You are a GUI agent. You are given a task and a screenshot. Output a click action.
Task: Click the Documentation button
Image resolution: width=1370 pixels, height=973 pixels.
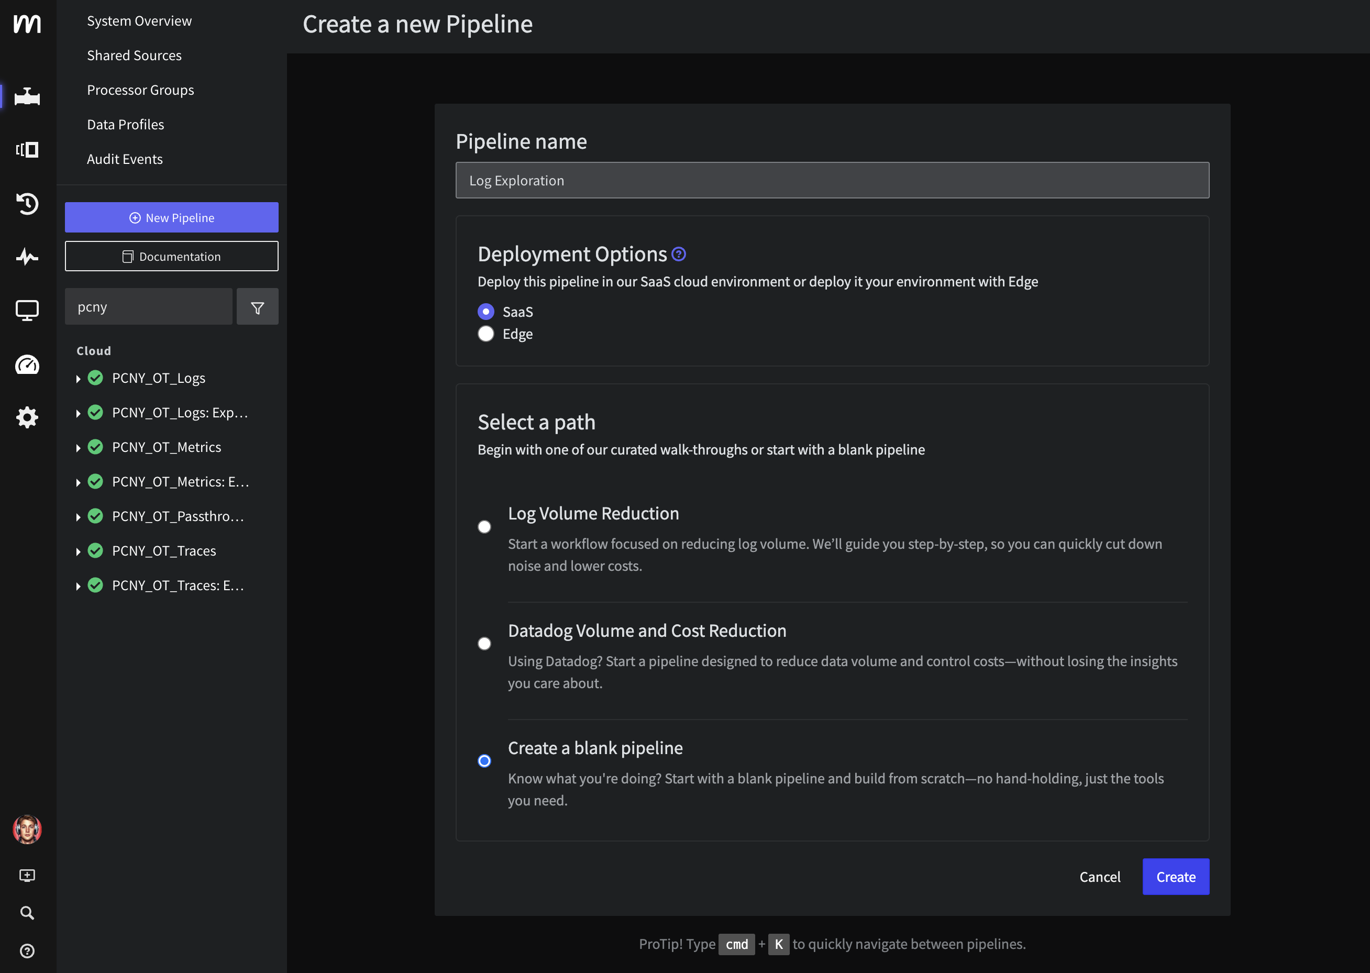pos(171,257)
